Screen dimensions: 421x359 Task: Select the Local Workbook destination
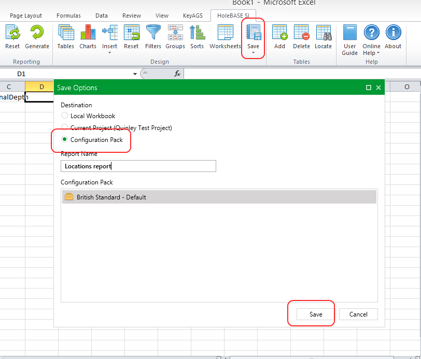click(64, 116)
